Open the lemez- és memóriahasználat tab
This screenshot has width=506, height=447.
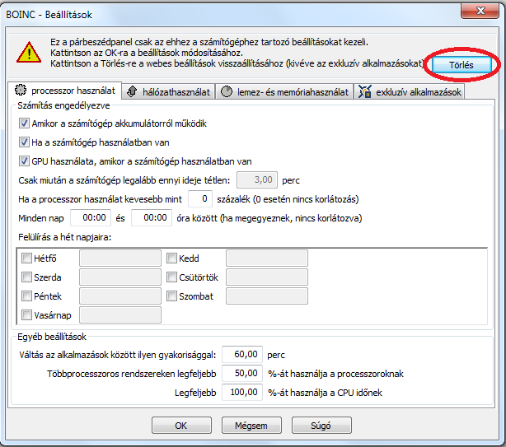[x=284, y=92]
